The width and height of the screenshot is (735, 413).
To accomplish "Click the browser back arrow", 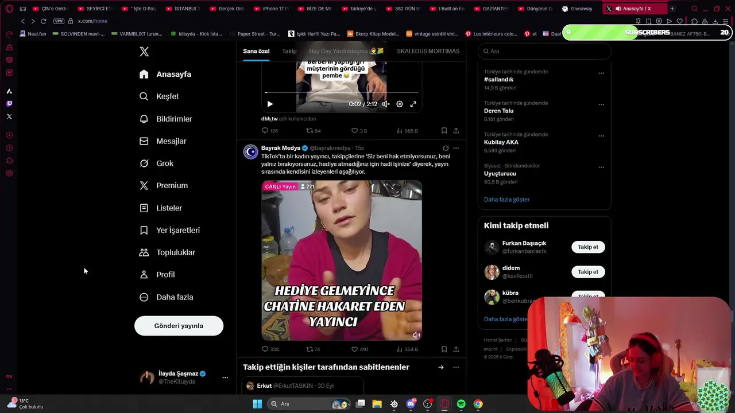I will pyautogui.click(x=23, y=21).
